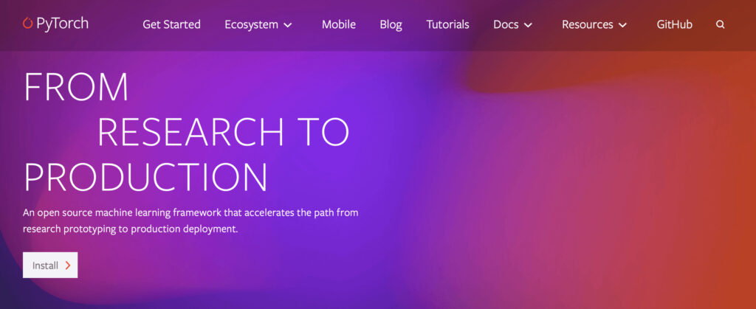Click the PyTorch wordmark text
The height and width of the screenshot is (309, 756).
point(63,24)
